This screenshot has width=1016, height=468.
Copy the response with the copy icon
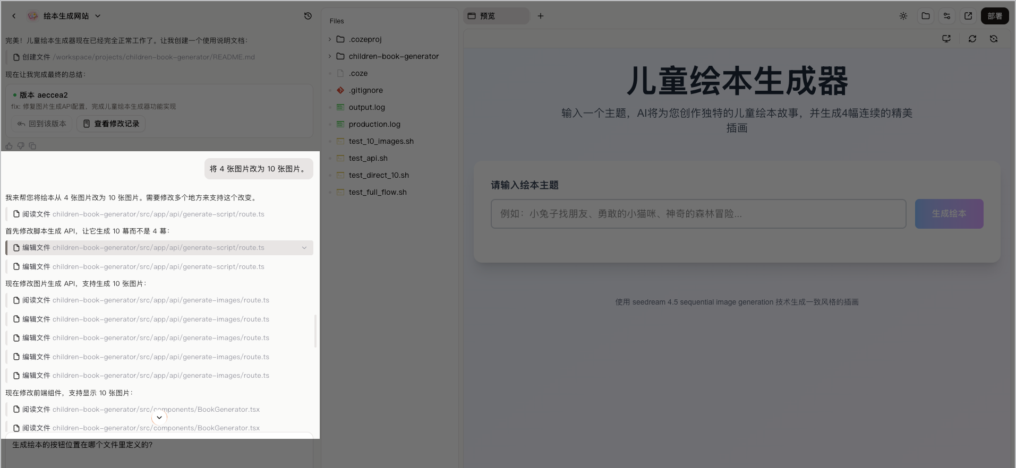pos(32,146)
